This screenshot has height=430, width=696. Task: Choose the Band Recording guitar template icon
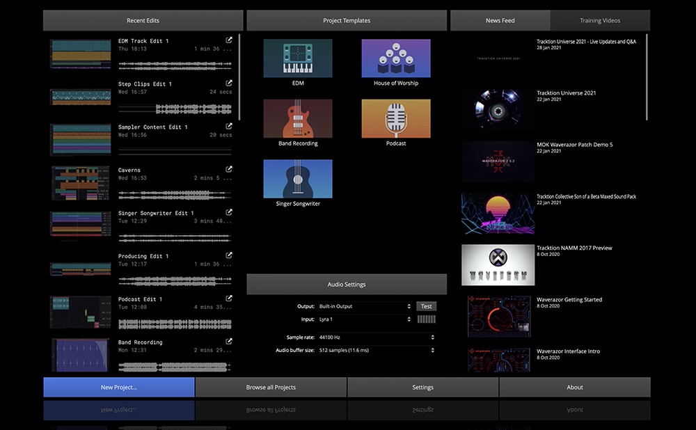click(297, 118)
